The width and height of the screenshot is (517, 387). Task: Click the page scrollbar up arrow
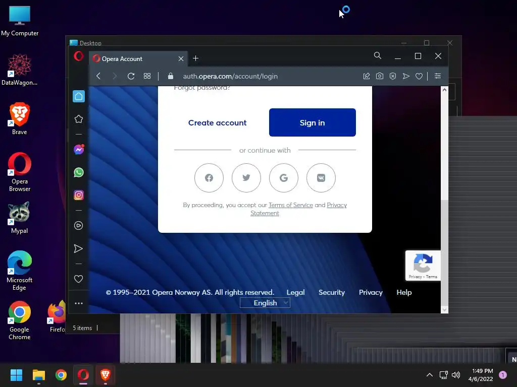point(444,90)
